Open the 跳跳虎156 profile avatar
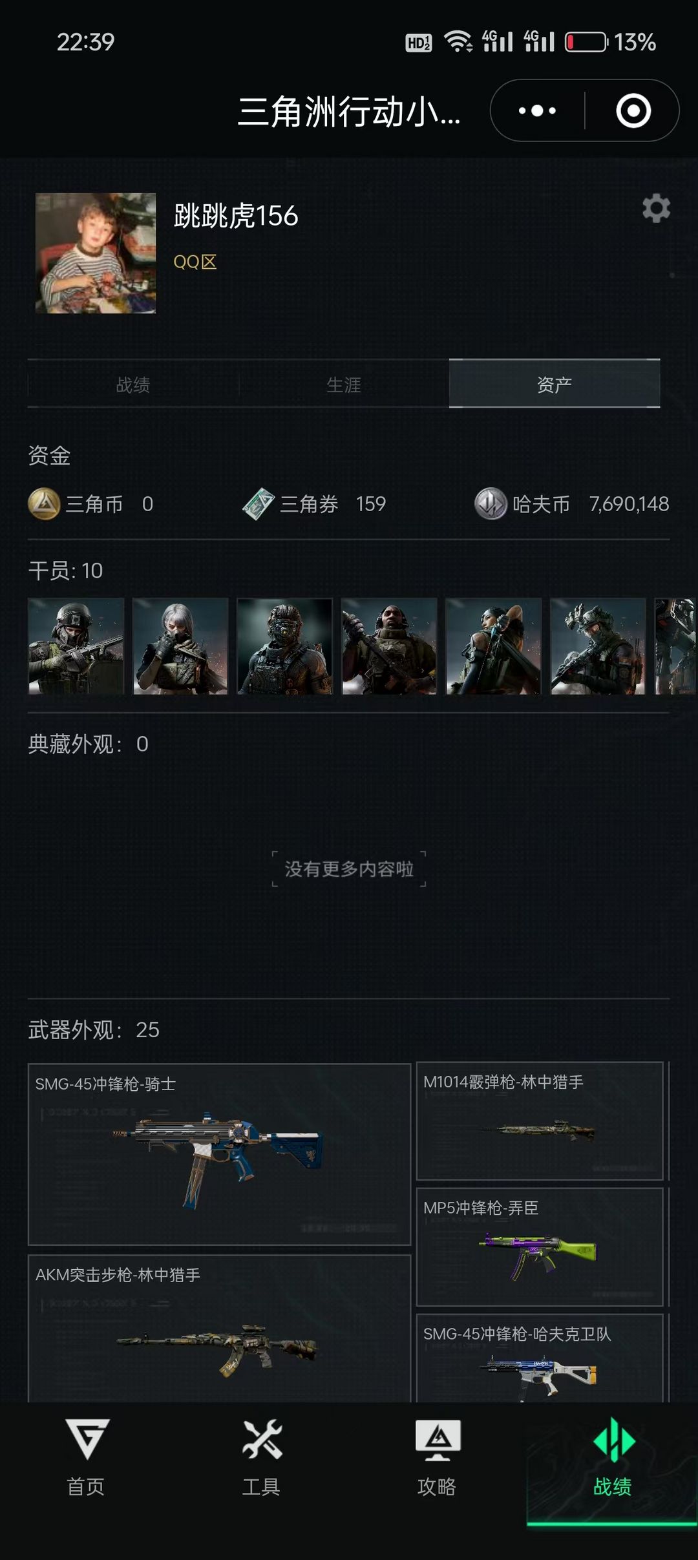The width and height of the screenshot is (698, 1560). (x=96, y=253)
